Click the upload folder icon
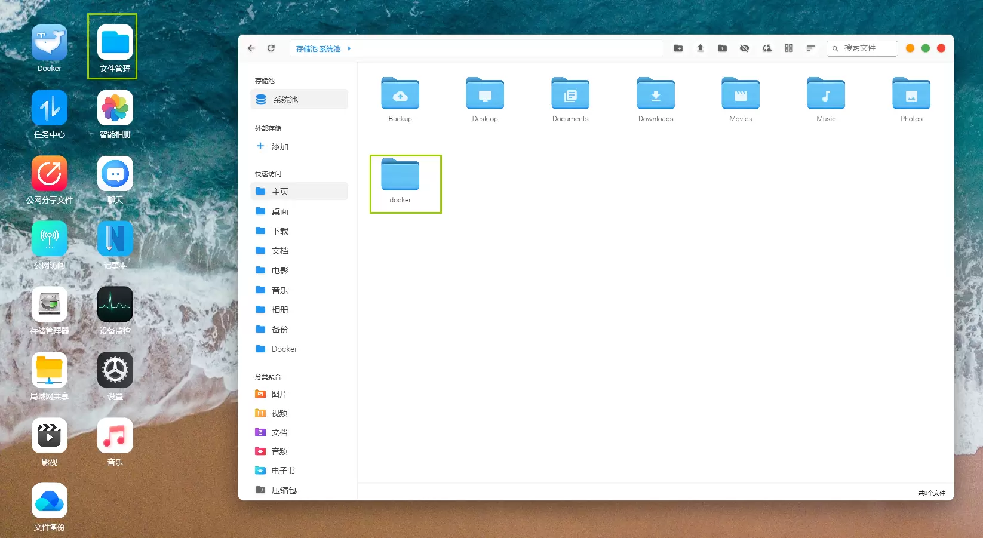Viewport: 983px width, 538px height. [x=722, y=48]
